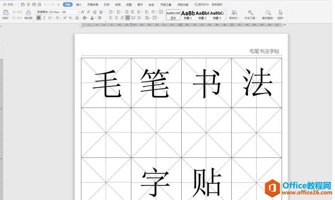The width and height of the screenshot is (335, 200).
Task: Open the 文件 menu
Action: (x=9, y=4)
